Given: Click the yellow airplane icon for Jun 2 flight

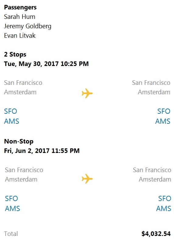Looking at the screenshot, I should pyautogui.click(x=87, y=178).
